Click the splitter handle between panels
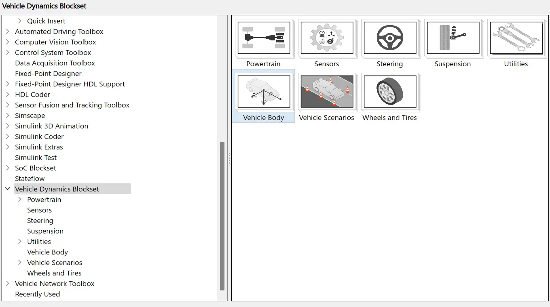Viewport: 550px width, 307px height. pyautogui.click(x=229, y=158)
